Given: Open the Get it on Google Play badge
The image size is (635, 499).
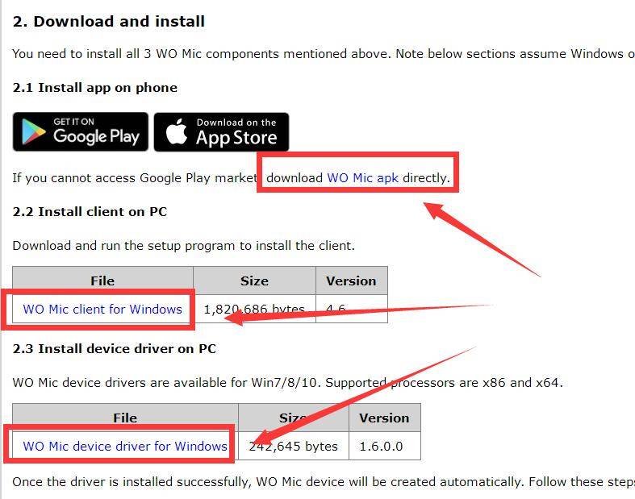Looking at the screenshot, I should tap(81, 132).
